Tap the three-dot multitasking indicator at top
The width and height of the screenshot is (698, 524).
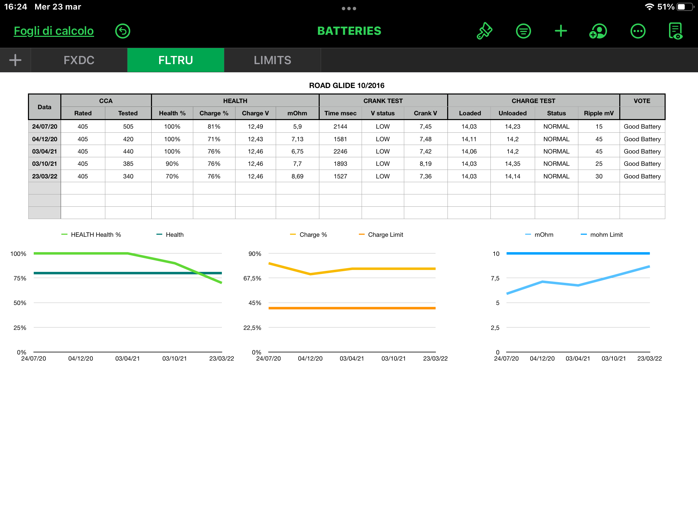349,9
